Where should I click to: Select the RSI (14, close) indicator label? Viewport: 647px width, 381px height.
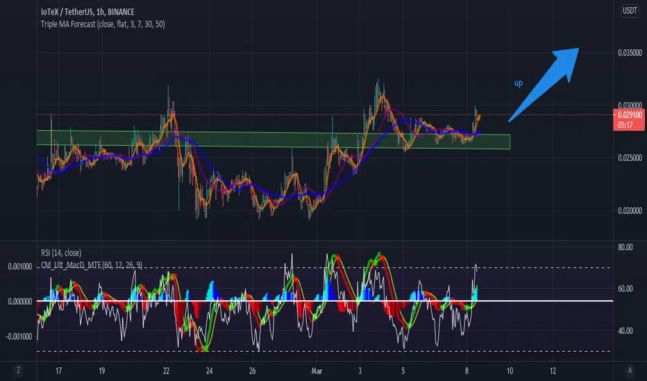click(x=61, y=253)
